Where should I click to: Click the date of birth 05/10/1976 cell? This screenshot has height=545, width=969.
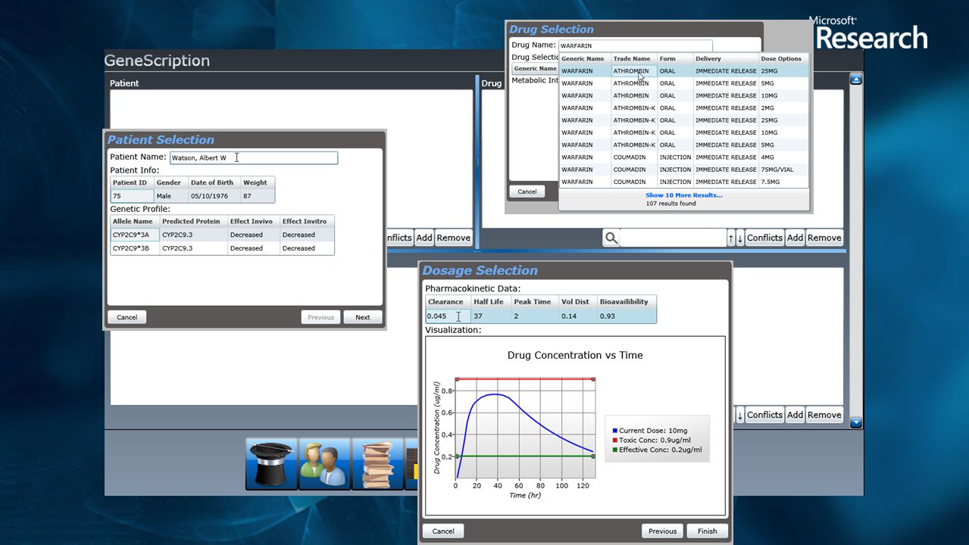coord(214,196)
